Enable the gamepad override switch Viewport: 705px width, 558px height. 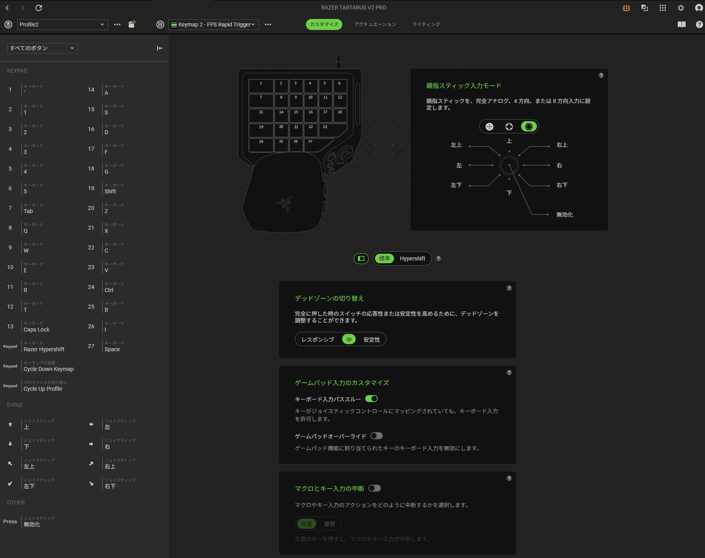[x=377, y=436]
